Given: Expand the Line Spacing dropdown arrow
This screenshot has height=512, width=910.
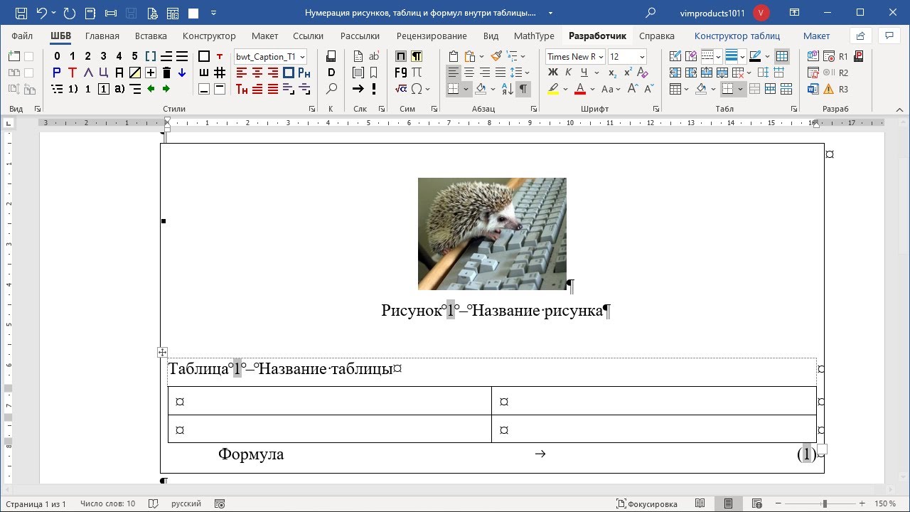Looking at the screenshot, I should pyautogui.click(x=526, y=73).
